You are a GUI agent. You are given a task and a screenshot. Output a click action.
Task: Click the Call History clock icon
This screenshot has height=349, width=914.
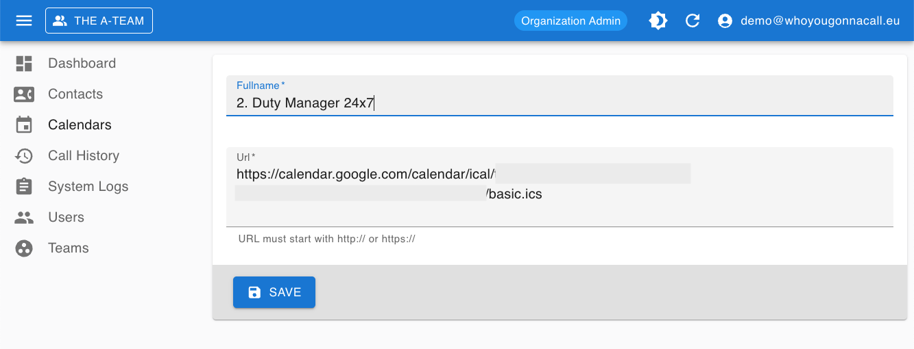pyautogui.click(x=24, y=156)
